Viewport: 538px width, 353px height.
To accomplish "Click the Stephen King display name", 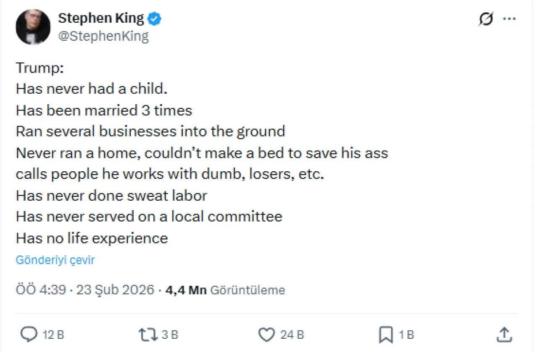I will (101, 18).
